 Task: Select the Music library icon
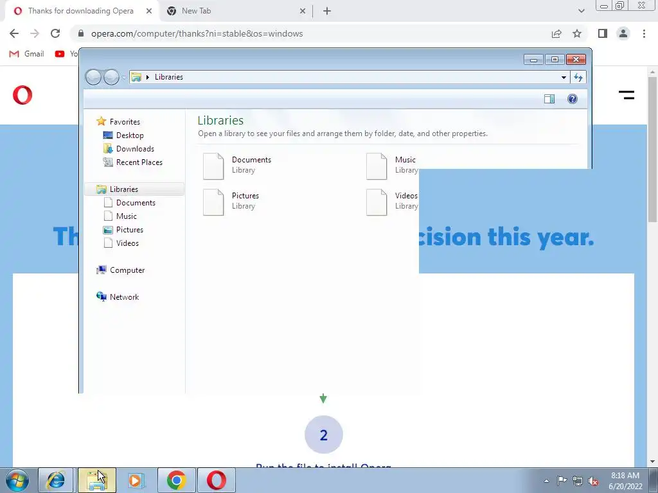click(x=377, y=166)
